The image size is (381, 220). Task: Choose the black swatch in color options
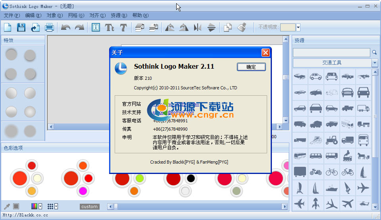[191, 178]
